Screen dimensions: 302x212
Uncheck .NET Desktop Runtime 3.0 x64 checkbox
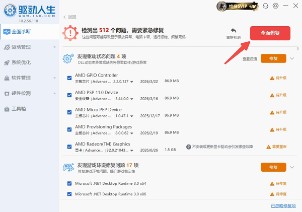pyautogui.click(x=69, y=183)
